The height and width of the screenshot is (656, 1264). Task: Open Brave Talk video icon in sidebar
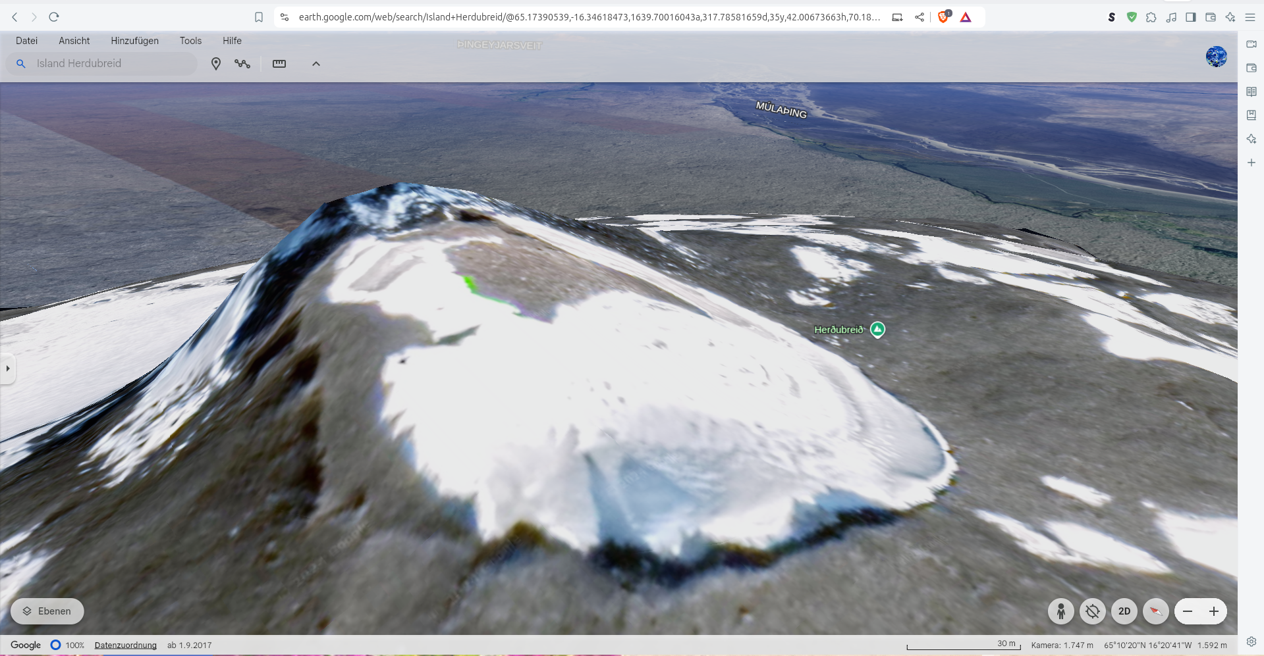click(1251, 44)
